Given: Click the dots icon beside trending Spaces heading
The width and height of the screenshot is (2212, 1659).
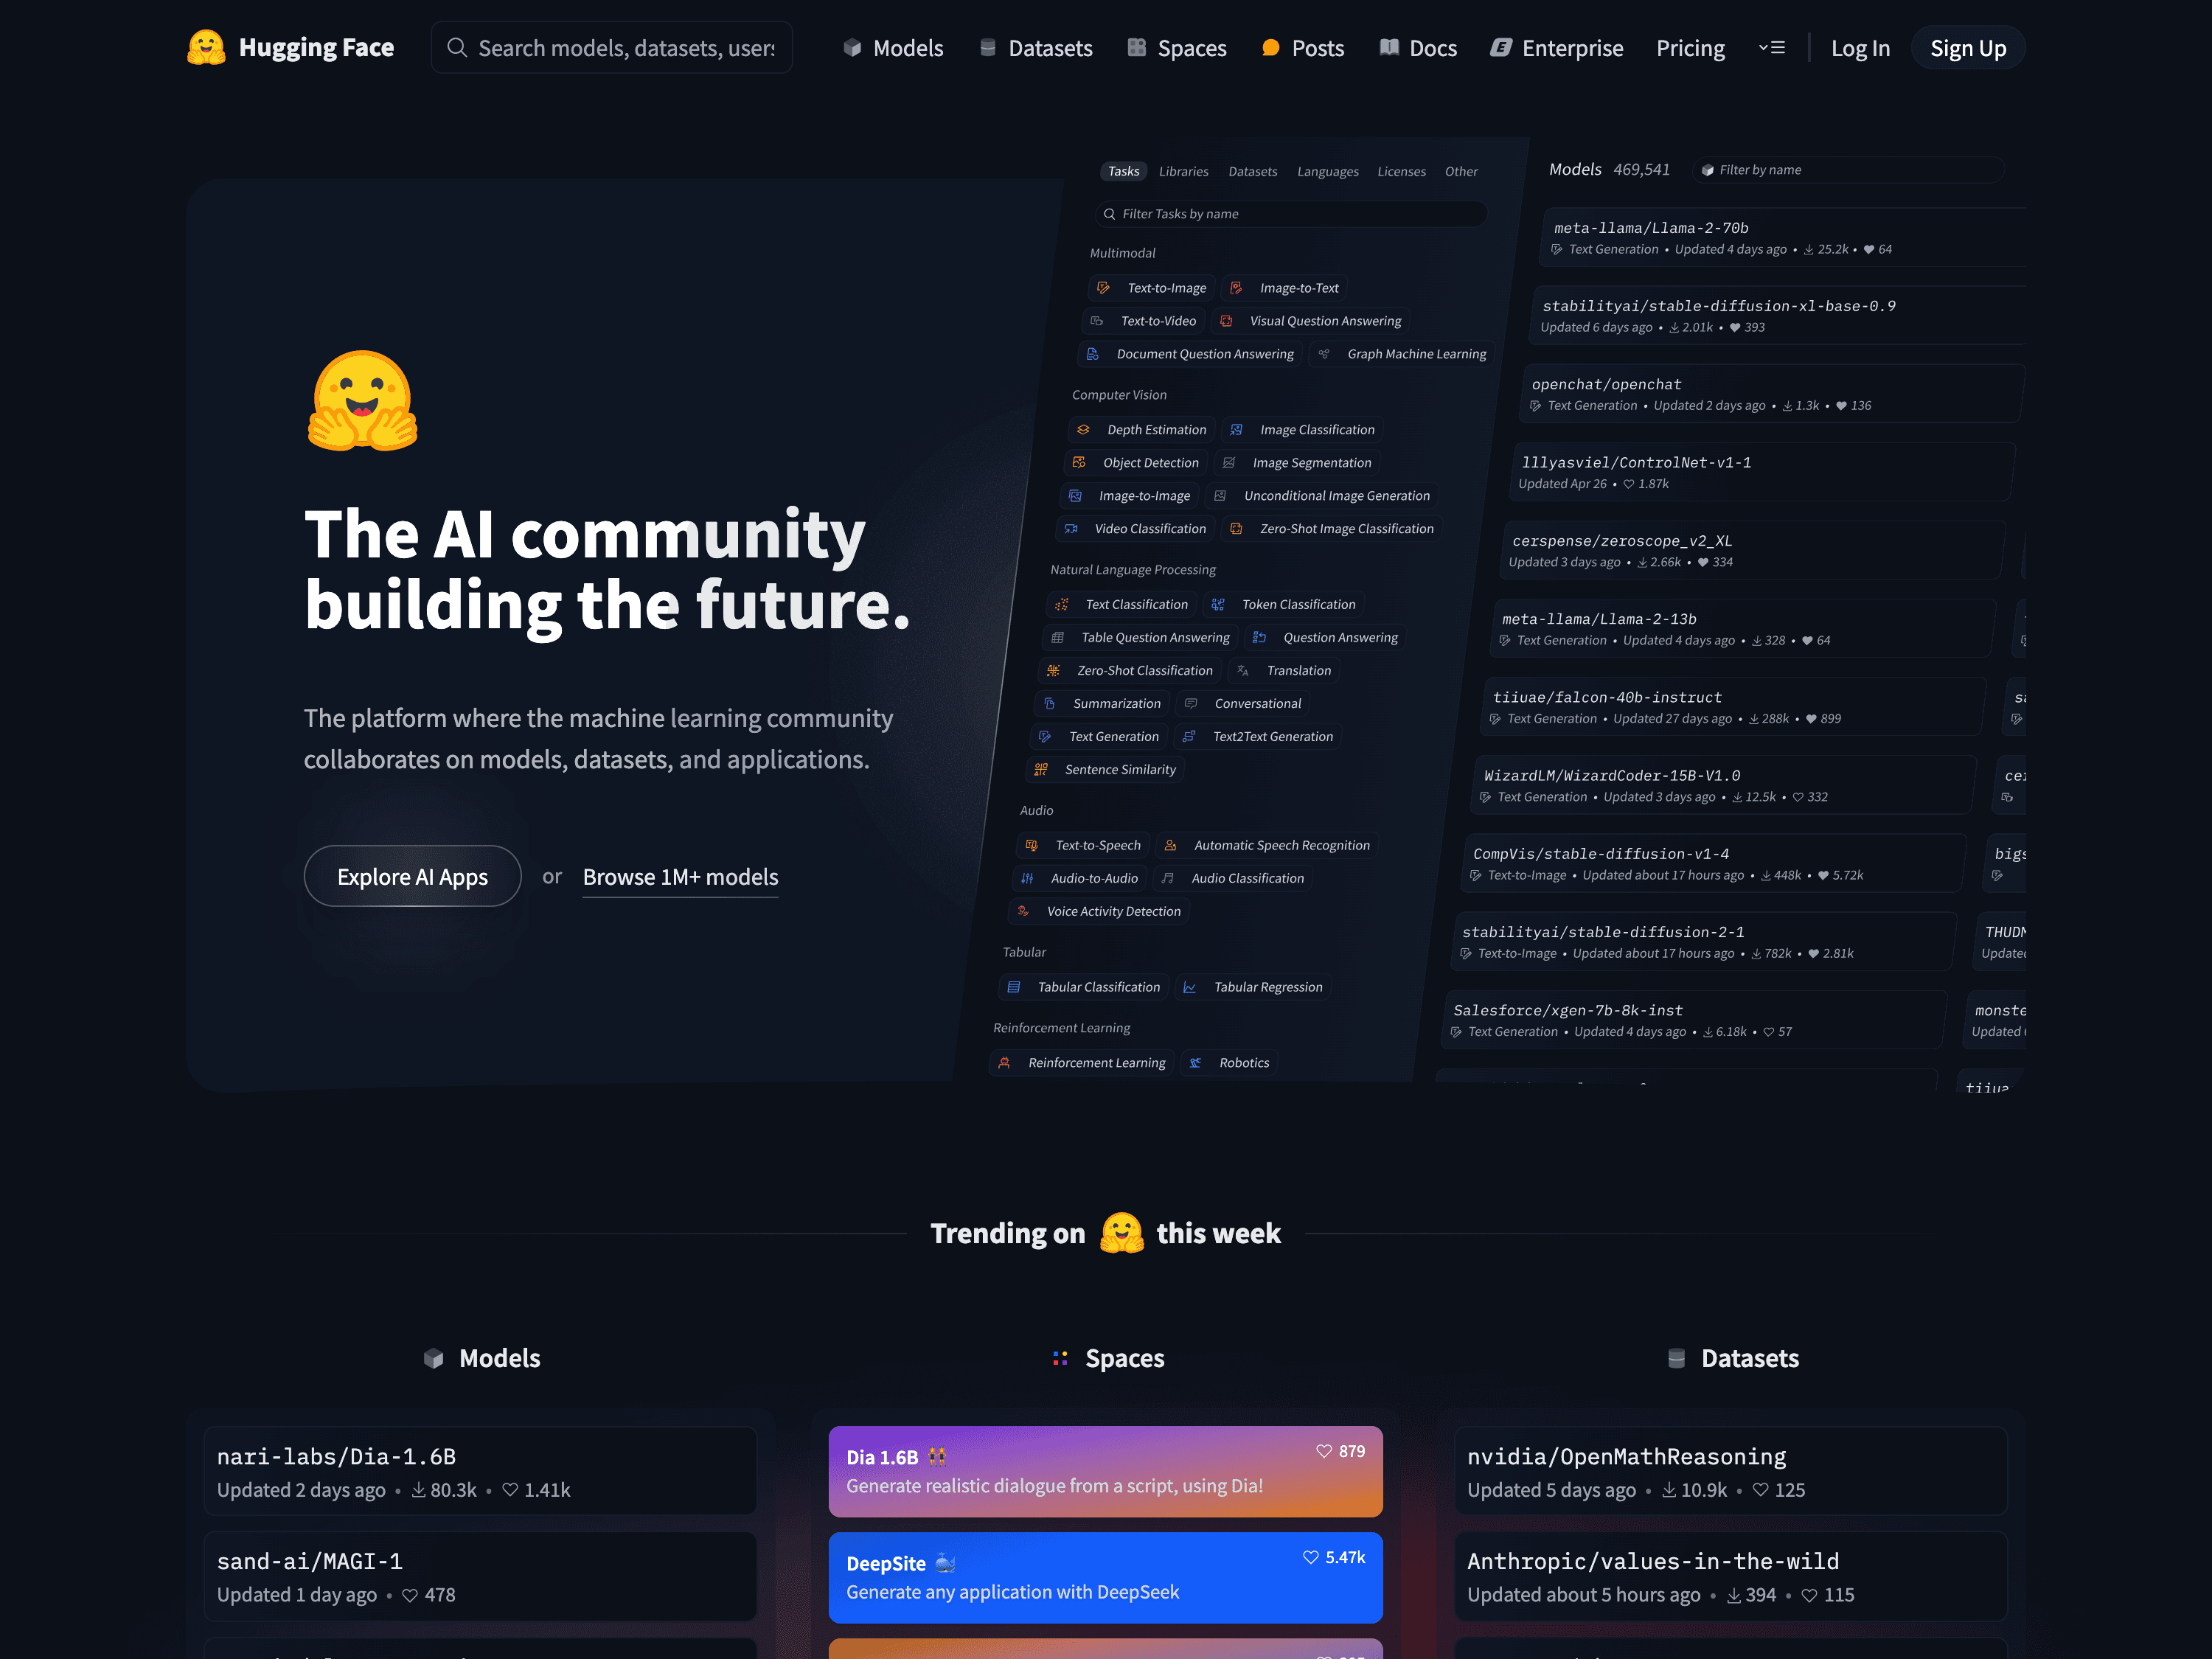Looking at the screenshot, I should pos(1060,1358).
